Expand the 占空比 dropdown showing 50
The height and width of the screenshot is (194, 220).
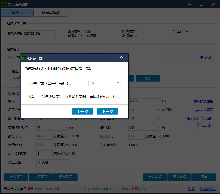(x=144, y=127)
